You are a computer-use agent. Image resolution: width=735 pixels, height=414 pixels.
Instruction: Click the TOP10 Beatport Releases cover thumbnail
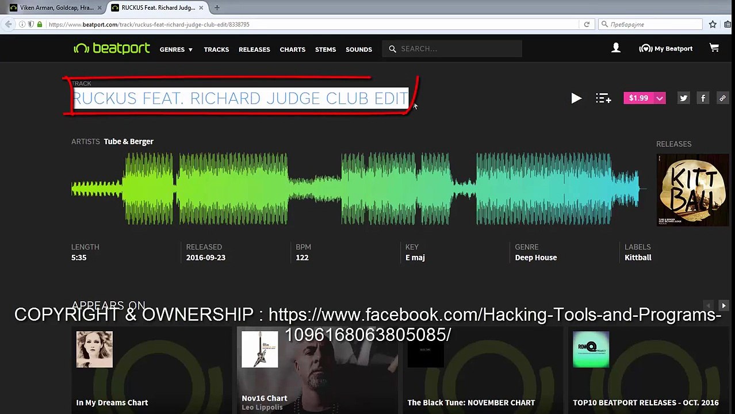tap(591, 349)
